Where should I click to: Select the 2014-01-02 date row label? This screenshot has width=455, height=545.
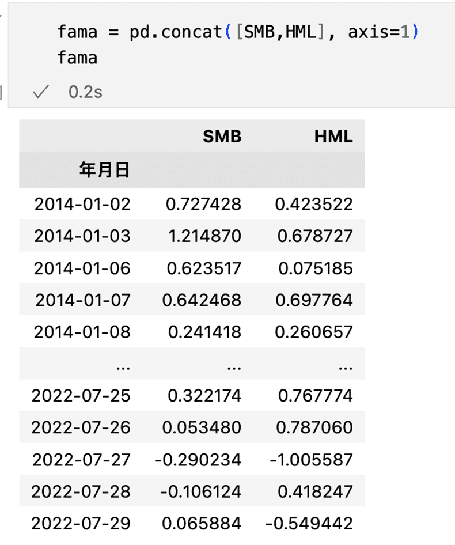[x=82, y=204]
